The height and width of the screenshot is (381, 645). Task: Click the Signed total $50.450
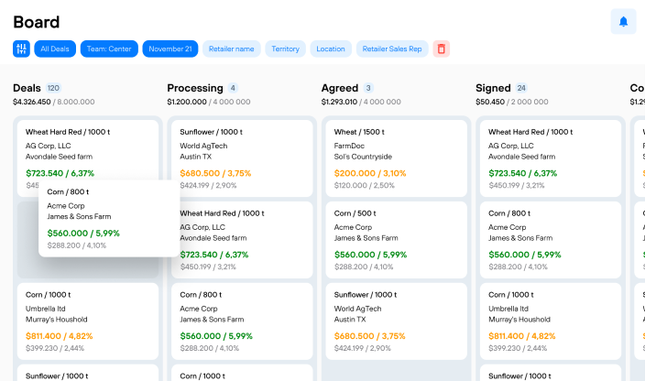[490, 102]
